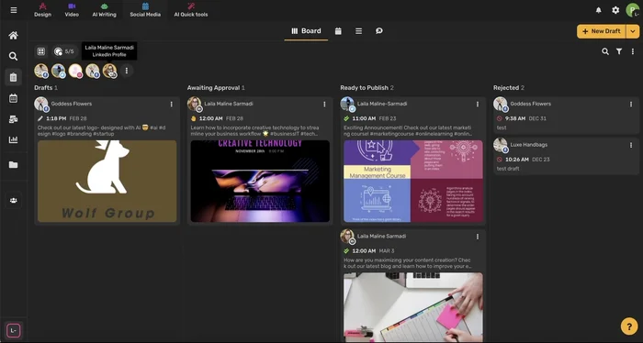Viewport: 643px width, 343px height.
Task: Edit the 1:18 PM draft pencil icon
Action: [x=40, y=118]
